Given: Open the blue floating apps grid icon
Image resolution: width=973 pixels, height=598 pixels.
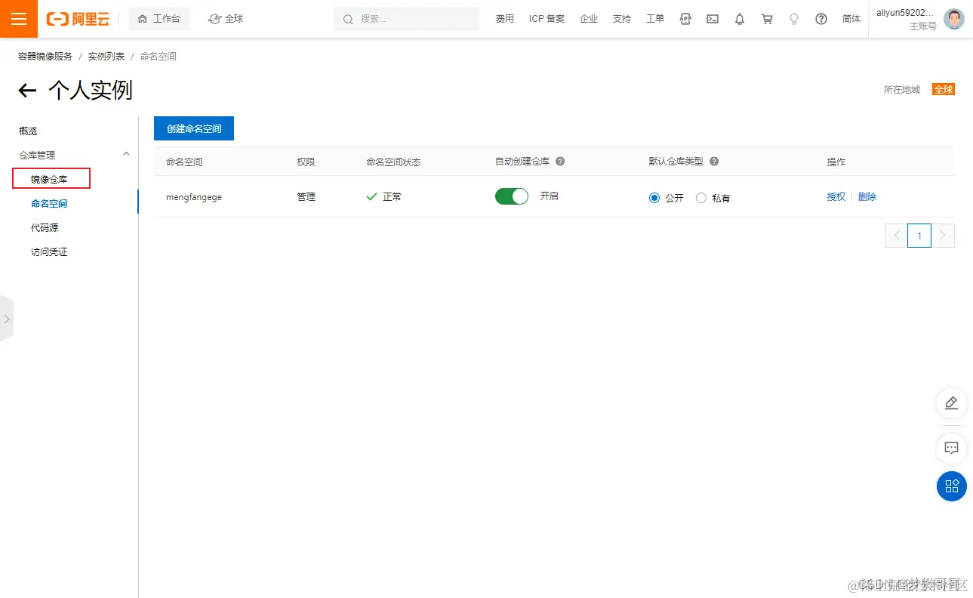Looking at the screenshot, I should coord(951,486).
